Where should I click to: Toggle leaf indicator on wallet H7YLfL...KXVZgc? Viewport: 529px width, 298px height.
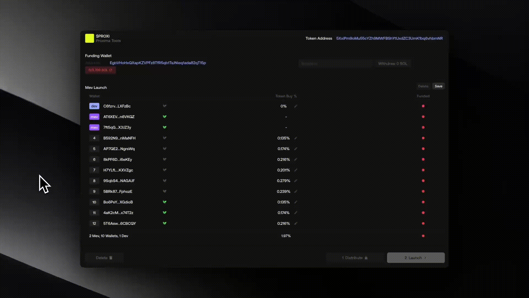(164, 170)
